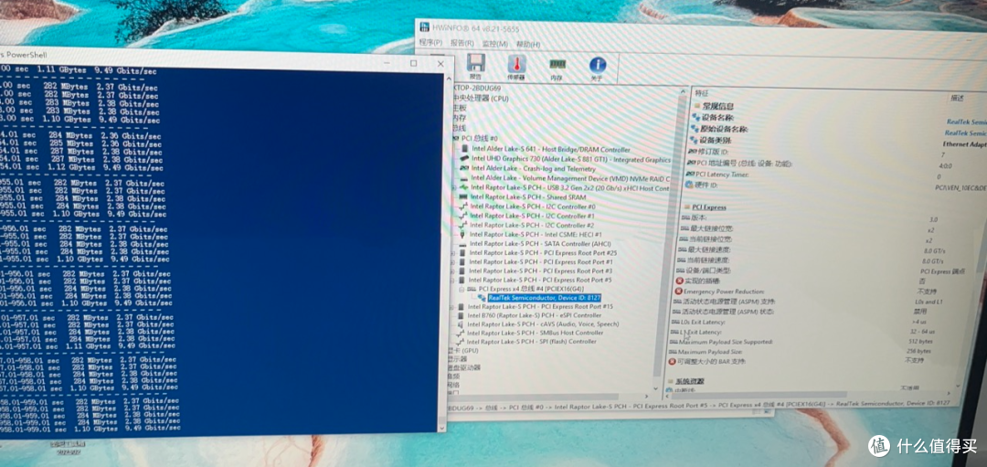Click the PCI Express section heading in properties
987x467 pixels.
pyautogui.click(x=709, y=207)
